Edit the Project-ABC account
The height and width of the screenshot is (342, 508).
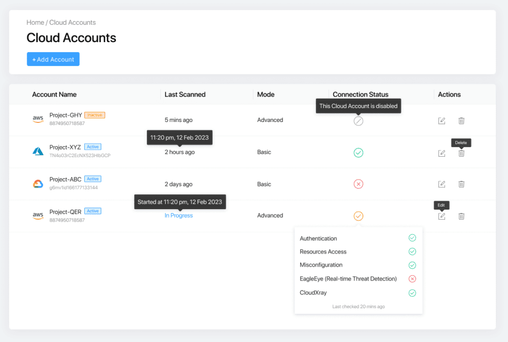click(442, 184)
